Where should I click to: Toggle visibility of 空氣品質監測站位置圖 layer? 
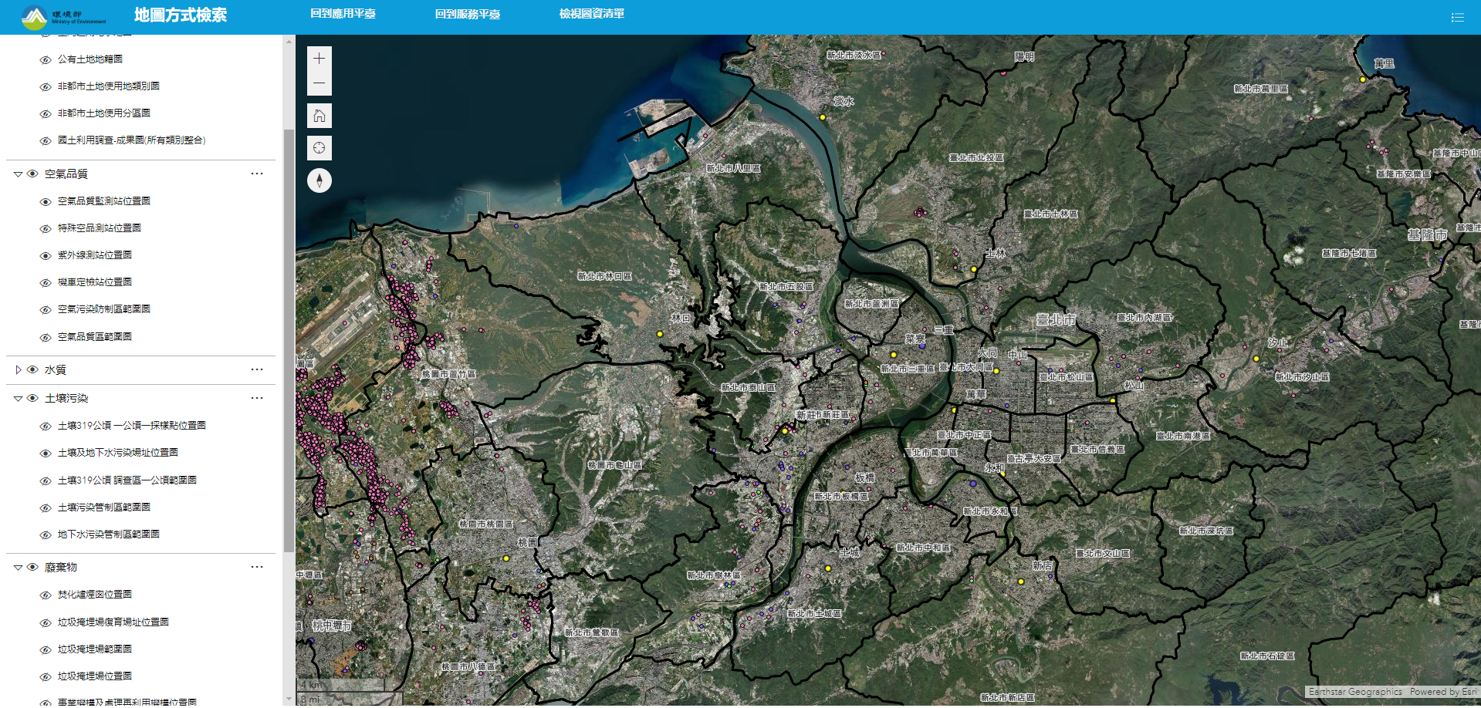(x=46, y=202)
